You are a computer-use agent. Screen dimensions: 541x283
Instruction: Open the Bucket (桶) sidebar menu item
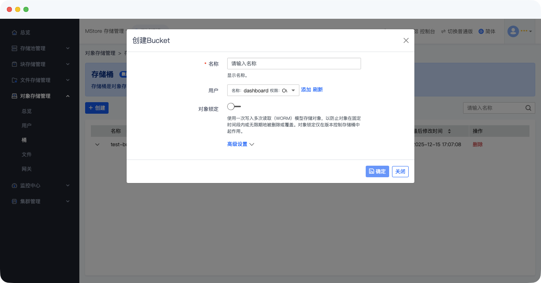coord(24,140)
